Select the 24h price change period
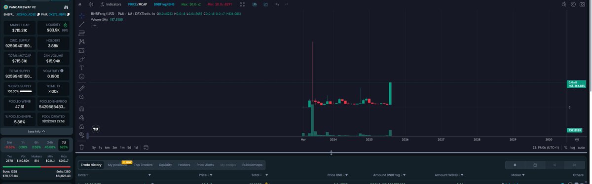The image size is (592, 184). (50, 145)
